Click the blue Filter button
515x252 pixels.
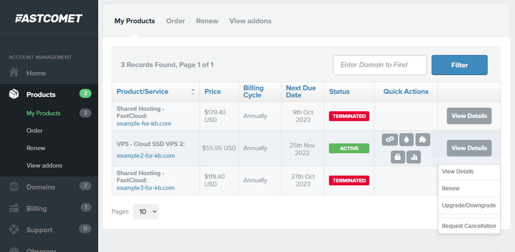point(459,65)
